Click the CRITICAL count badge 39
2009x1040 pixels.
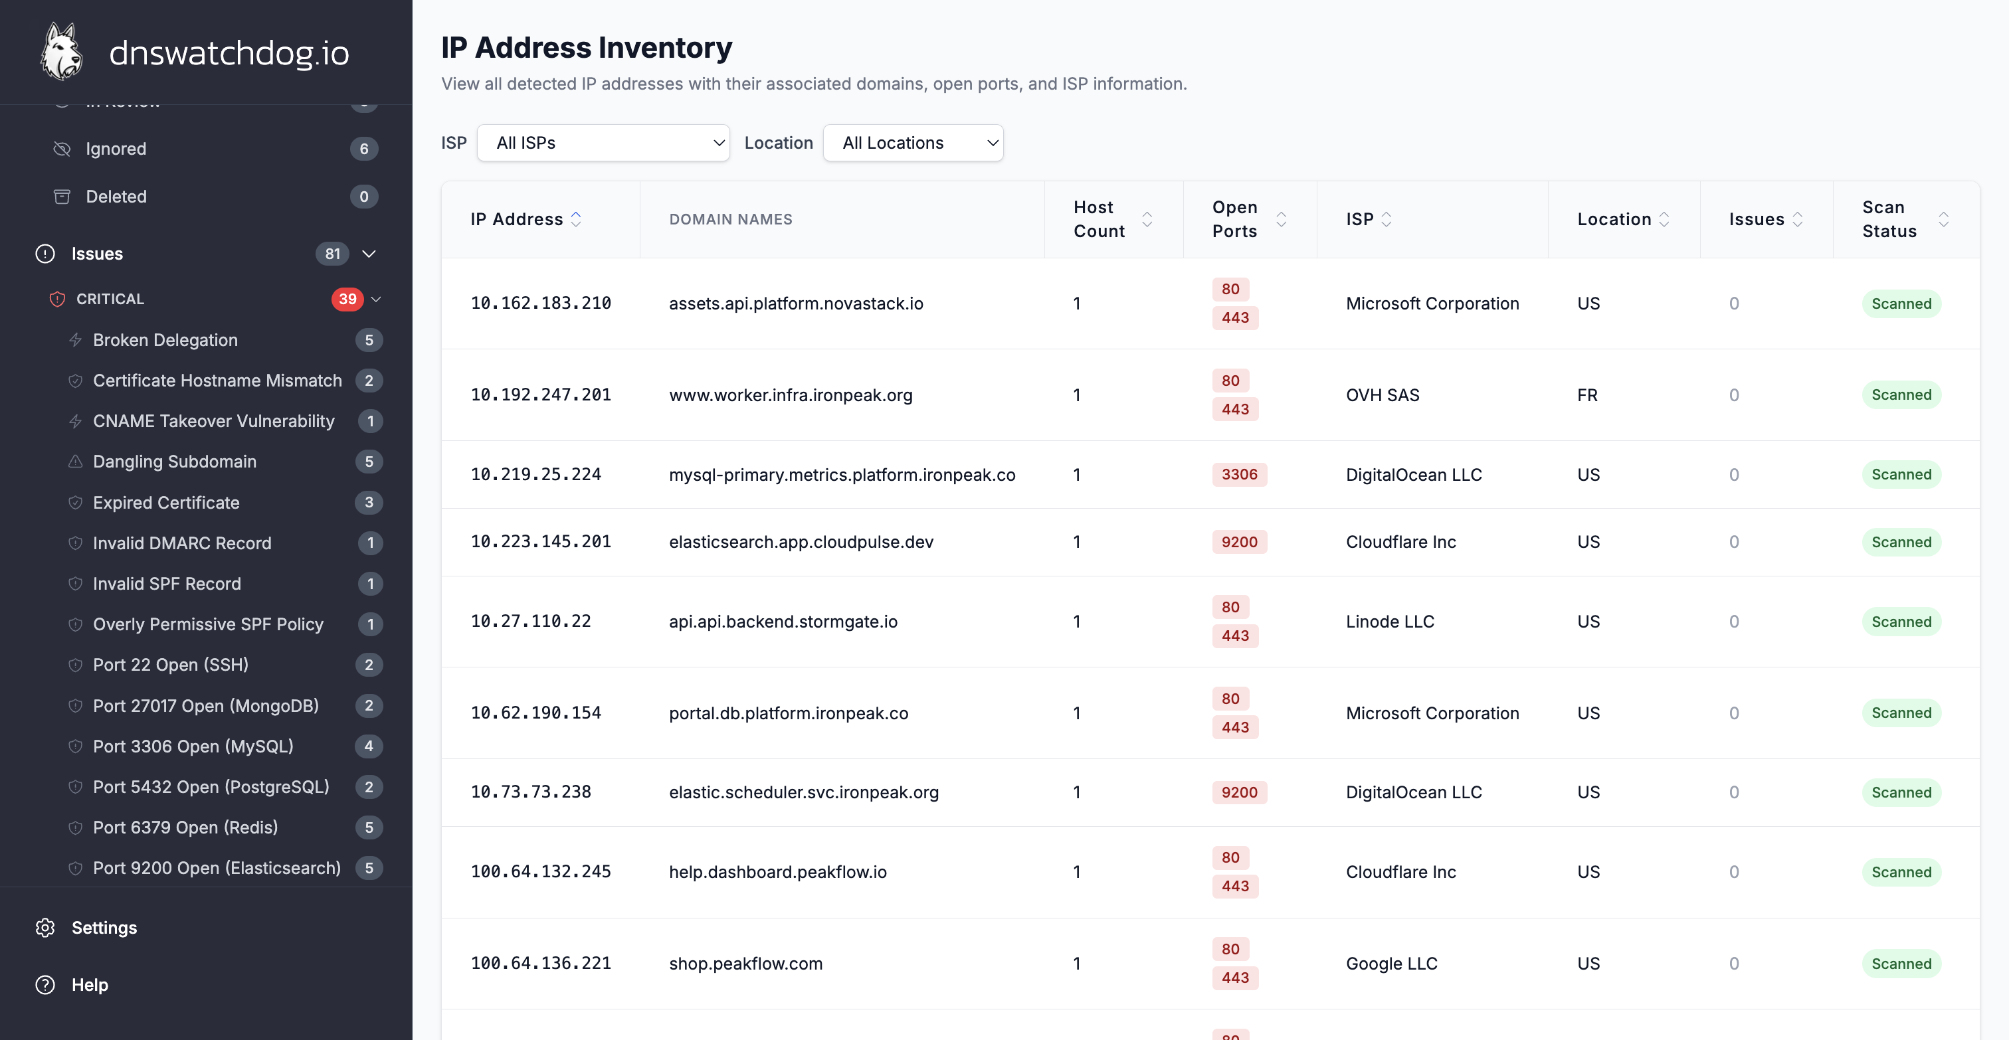pos(347,299)
